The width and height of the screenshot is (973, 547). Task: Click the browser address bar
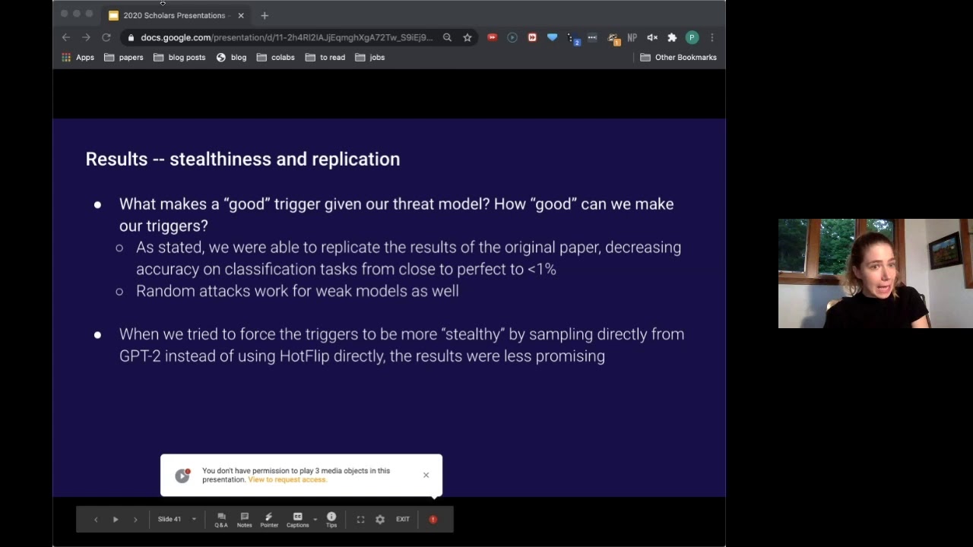click(x=281, y=37)
